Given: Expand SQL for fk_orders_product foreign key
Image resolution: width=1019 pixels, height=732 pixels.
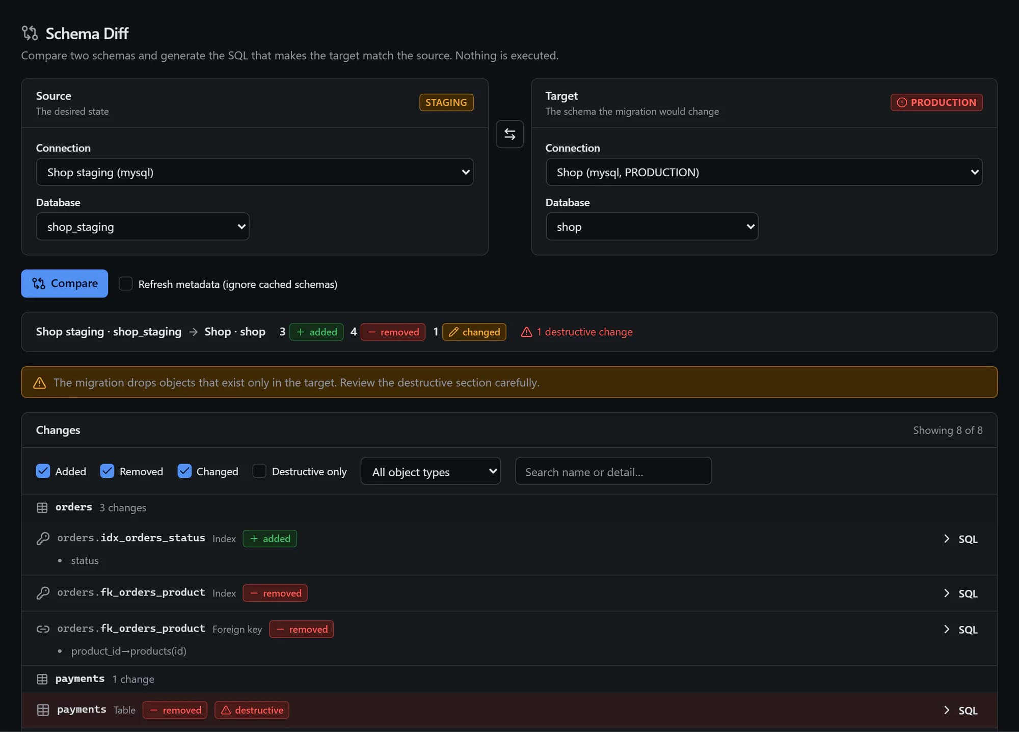Looking at the screenshot, I should coord(960,630).
